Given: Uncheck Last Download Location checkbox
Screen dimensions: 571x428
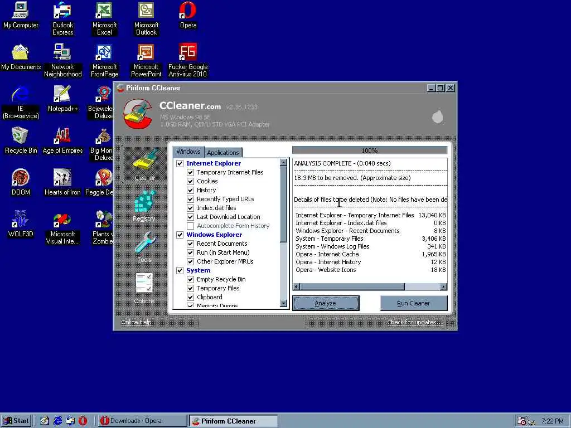Looking at the screenshot, I should click(191, 217).
